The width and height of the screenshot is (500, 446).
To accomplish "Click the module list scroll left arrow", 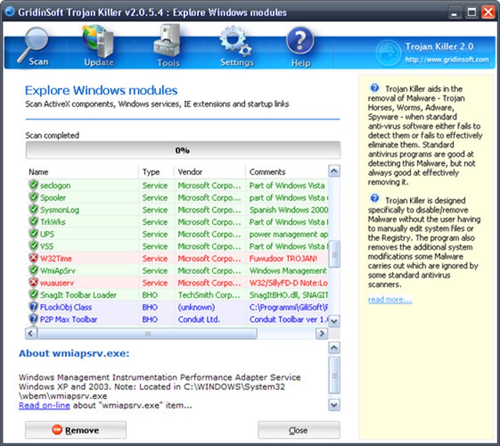I will [31, 333].
